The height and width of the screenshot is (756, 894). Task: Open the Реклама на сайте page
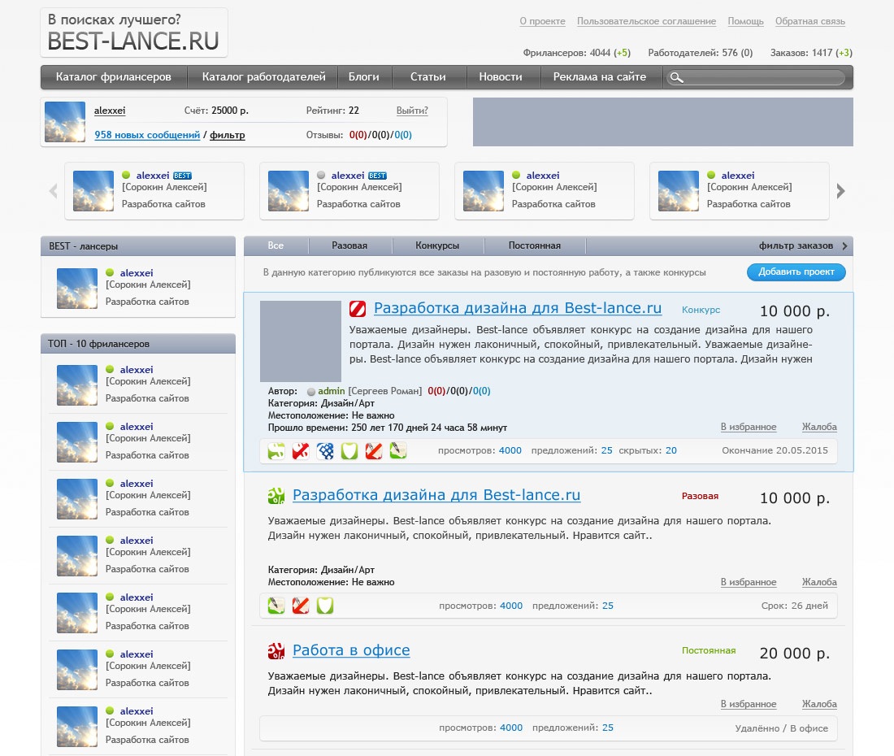pyautogui.click(x=600, y=77)
